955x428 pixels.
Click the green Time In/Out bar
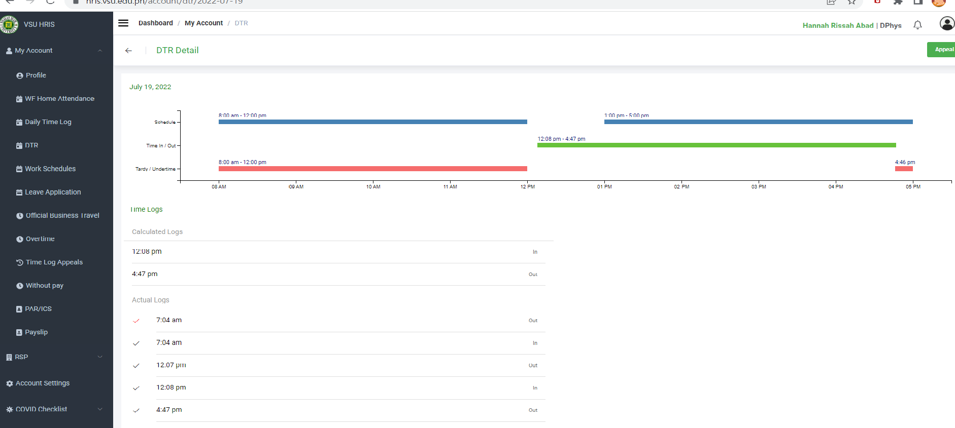tap(716, 145)
